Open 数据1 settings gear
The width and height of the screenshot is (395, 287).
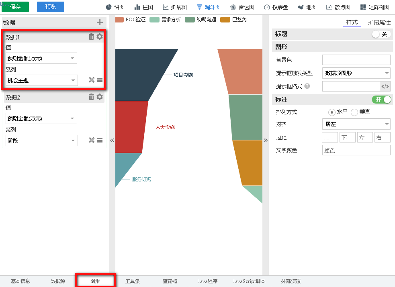(x=100, y=37)
